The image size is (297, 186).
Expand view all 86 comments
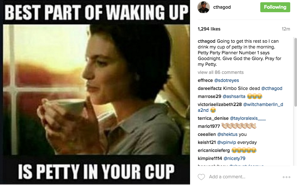pos(221,72)
